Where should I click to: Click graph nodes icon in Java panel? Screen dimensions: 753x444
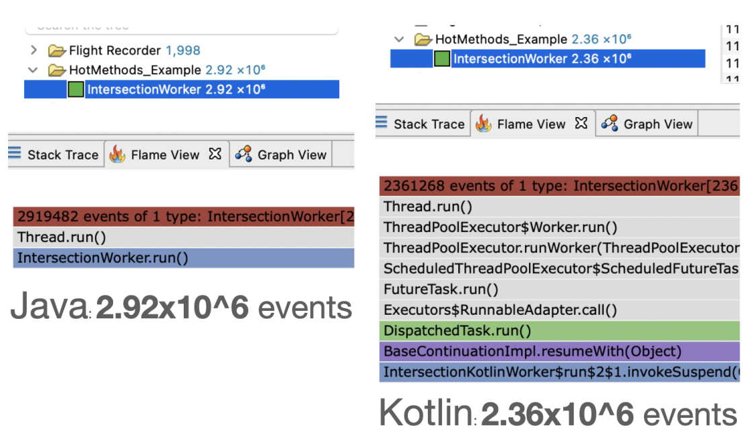pyautogui.click(x=244, y=153)
